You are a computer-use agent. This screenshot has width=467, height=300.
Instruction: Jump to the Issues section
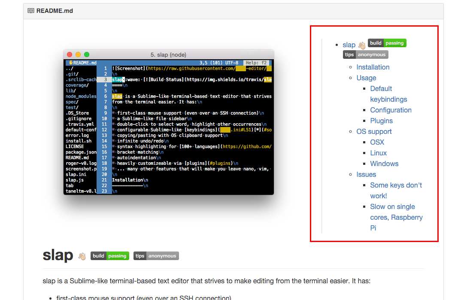tap(366, 174)
